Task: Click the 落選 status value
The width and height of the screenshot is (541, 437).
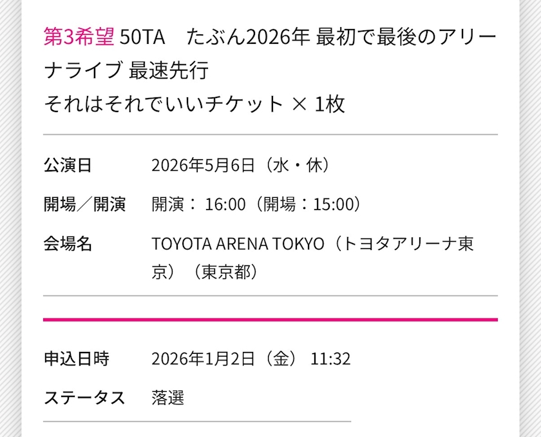Action: tap(168, 398)
